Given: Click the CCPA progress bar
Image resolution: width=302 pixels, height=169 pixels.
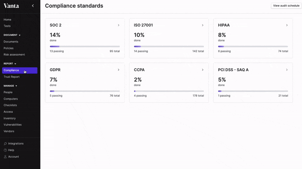Looking at the screenshot, I should [x=169, y=91].
